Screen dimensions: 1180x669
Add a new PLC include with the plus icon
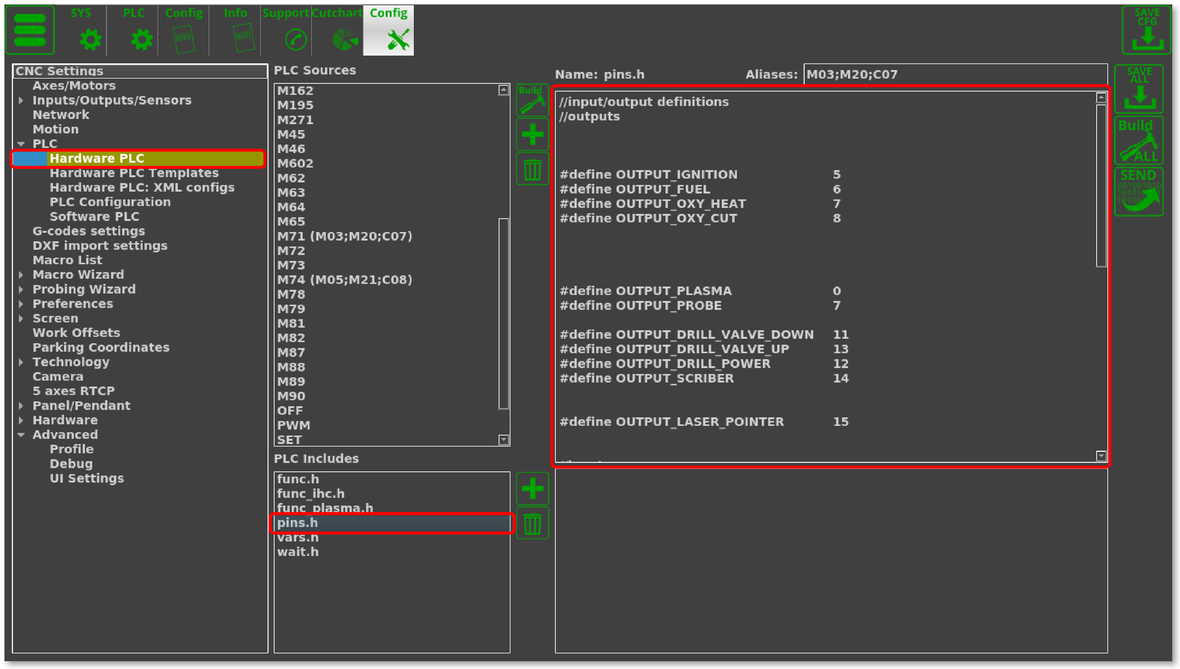pos(532,488)
